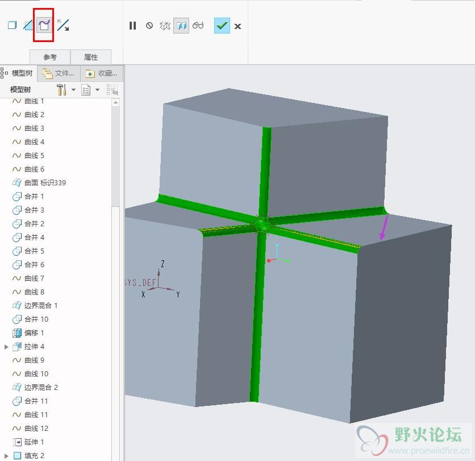
Task: Switch to the 模型树 navigator tab
Action: [18, 73]
